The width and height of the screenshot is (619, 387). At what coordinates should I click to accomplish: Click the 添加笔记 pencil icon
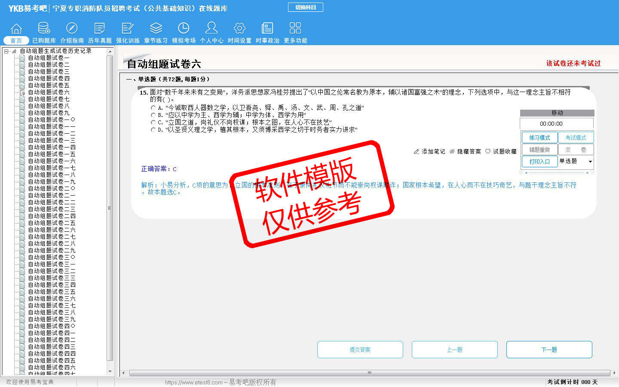coord(416,151)
